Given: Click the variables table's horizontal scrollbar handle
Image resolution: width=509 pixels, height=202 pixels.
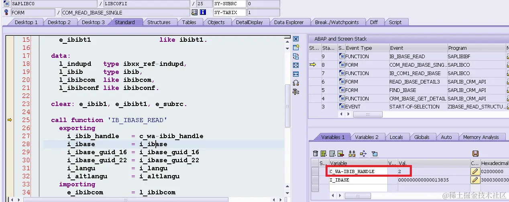Looking at the screenshot, I should (358, 196).
